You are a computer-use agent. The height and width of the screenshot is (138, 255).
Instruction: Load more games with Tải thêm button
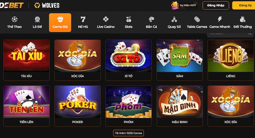[x=128, y=133]
